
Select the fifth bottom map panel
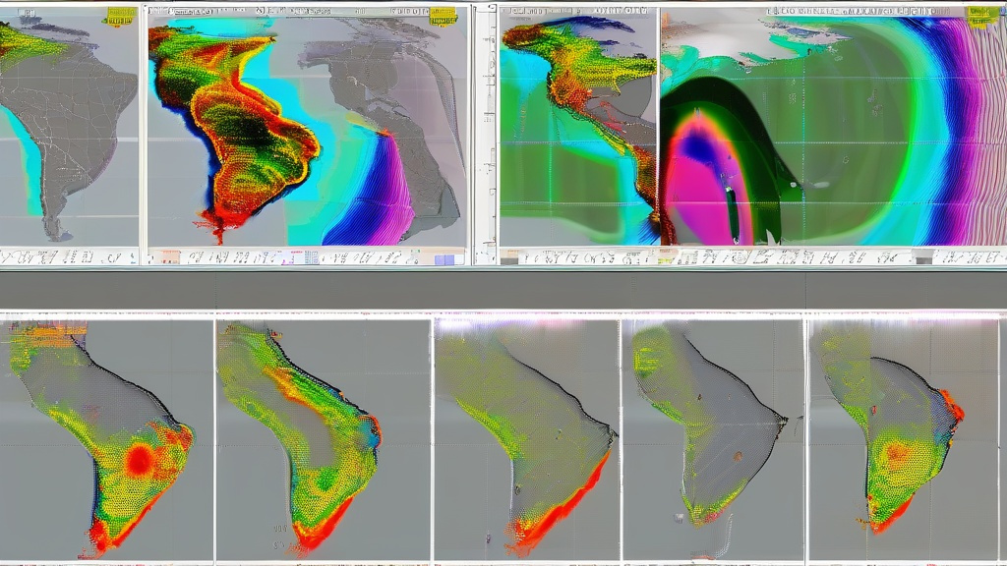(903, 437)
